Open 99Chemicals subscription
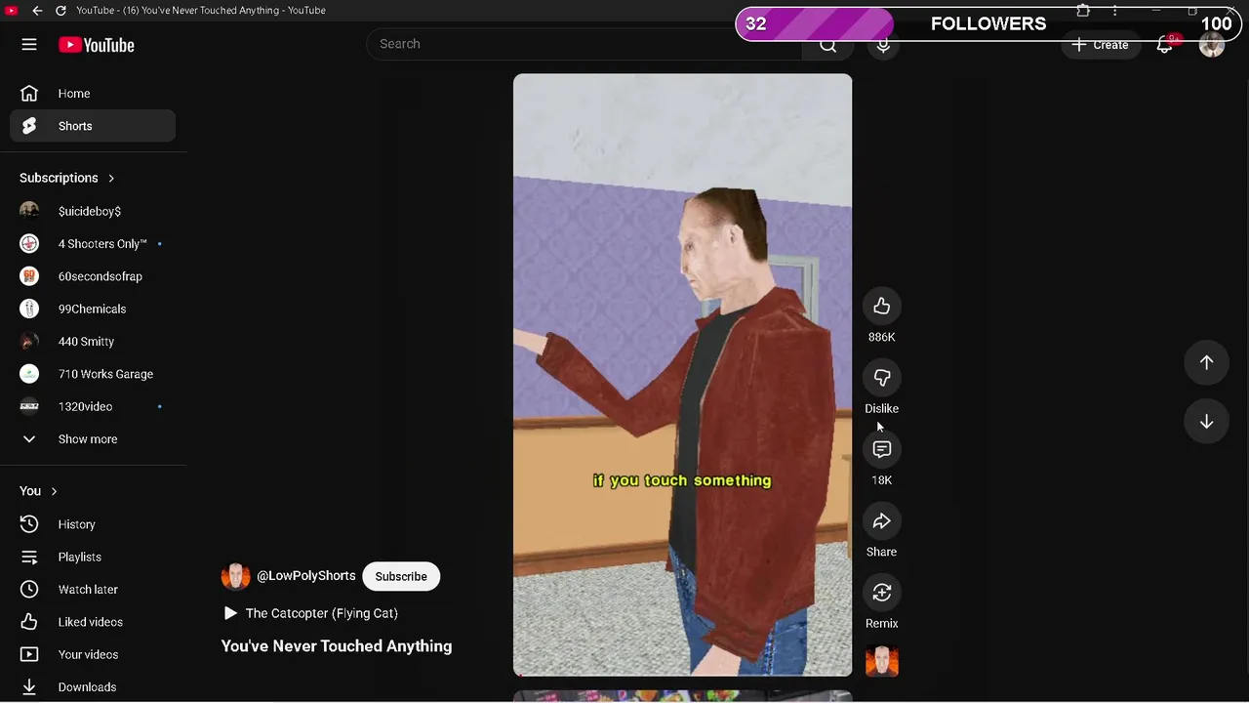The image size is (1249, 703). (93, 309)
